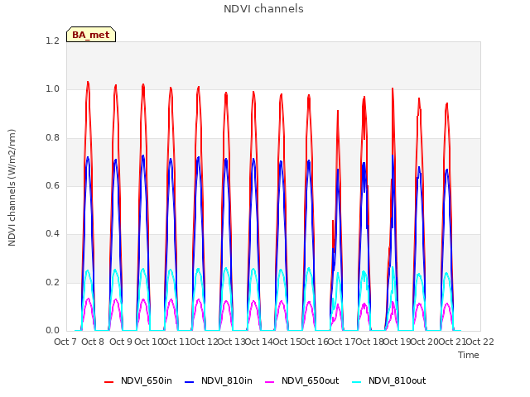Select the NDVI_650in legend label

pyautogui.click(x=147, y=380)
